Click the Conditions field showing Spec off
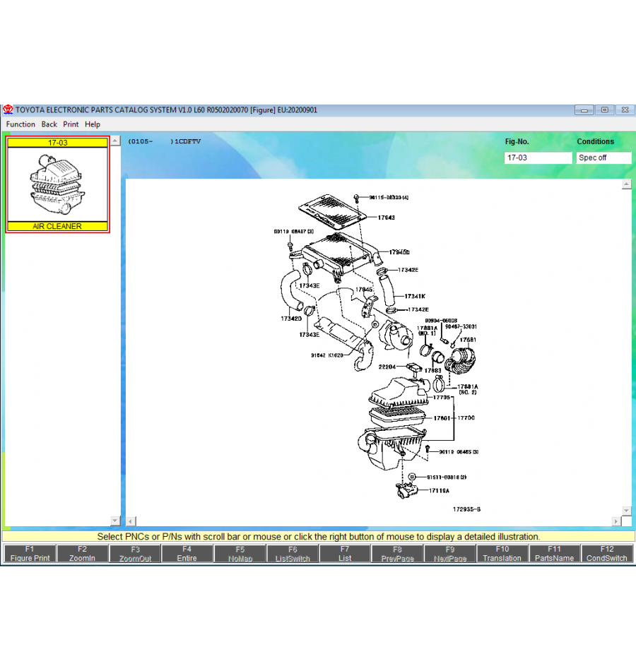 tap(603, 158)
